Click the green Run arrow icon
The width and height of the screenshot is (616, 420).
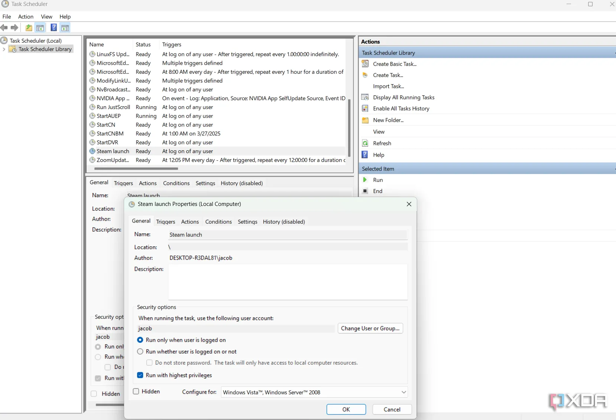(x=365, y=180)
